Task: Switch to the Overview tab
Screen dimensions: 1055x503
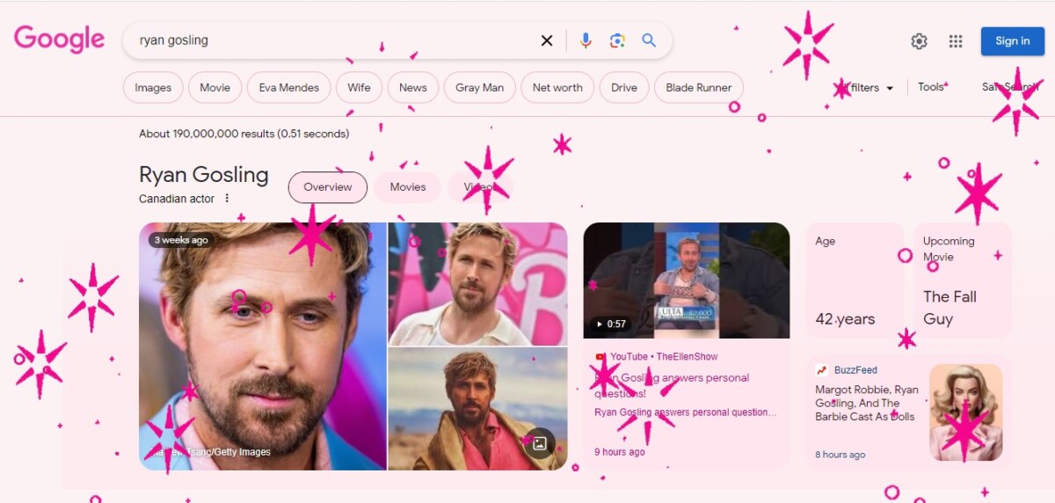Action: pos(328,187)
